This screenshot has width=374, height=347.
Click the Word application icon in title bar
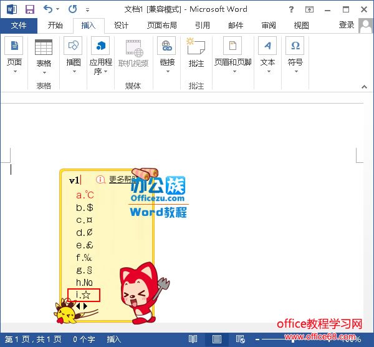[11, 9]
